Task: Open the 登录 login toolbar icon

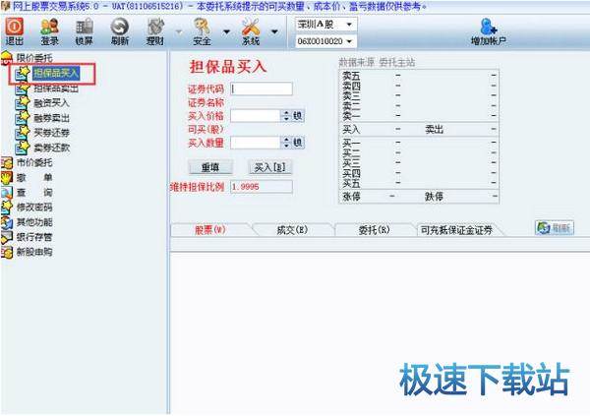Action: pyautogui.click(x=50, y=31)
